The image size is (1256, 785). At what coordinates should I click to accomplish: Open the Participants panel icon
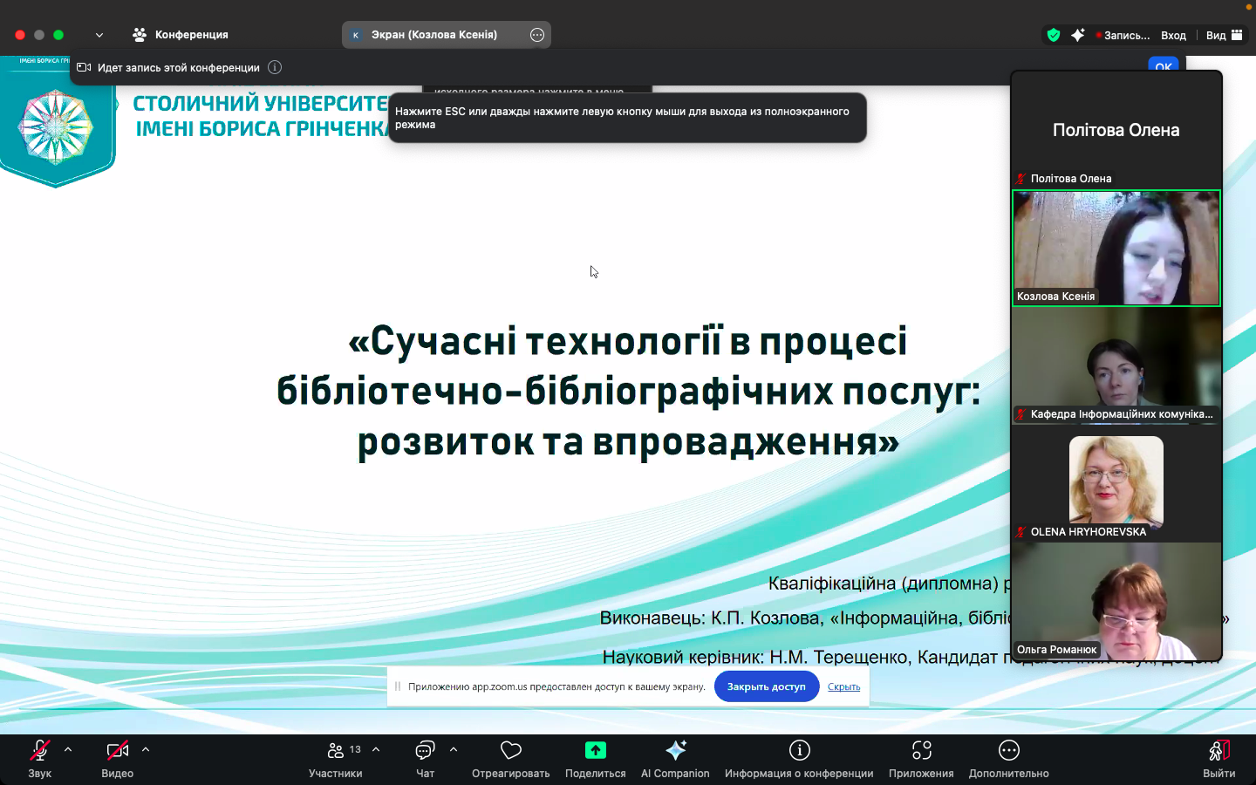coord(336,751)
